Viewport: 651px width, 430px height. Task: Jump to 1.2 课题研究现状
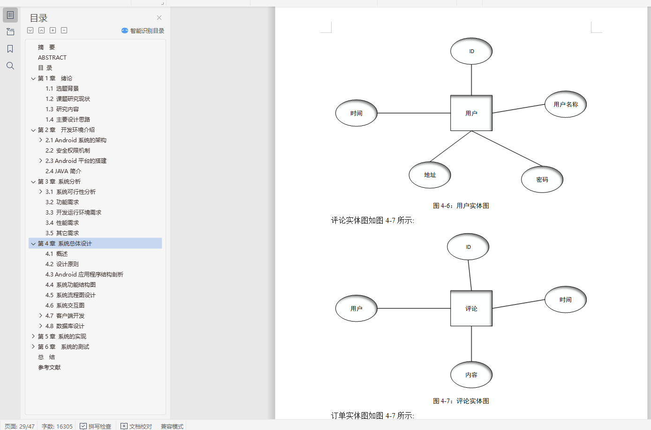(x=68, y=99)
